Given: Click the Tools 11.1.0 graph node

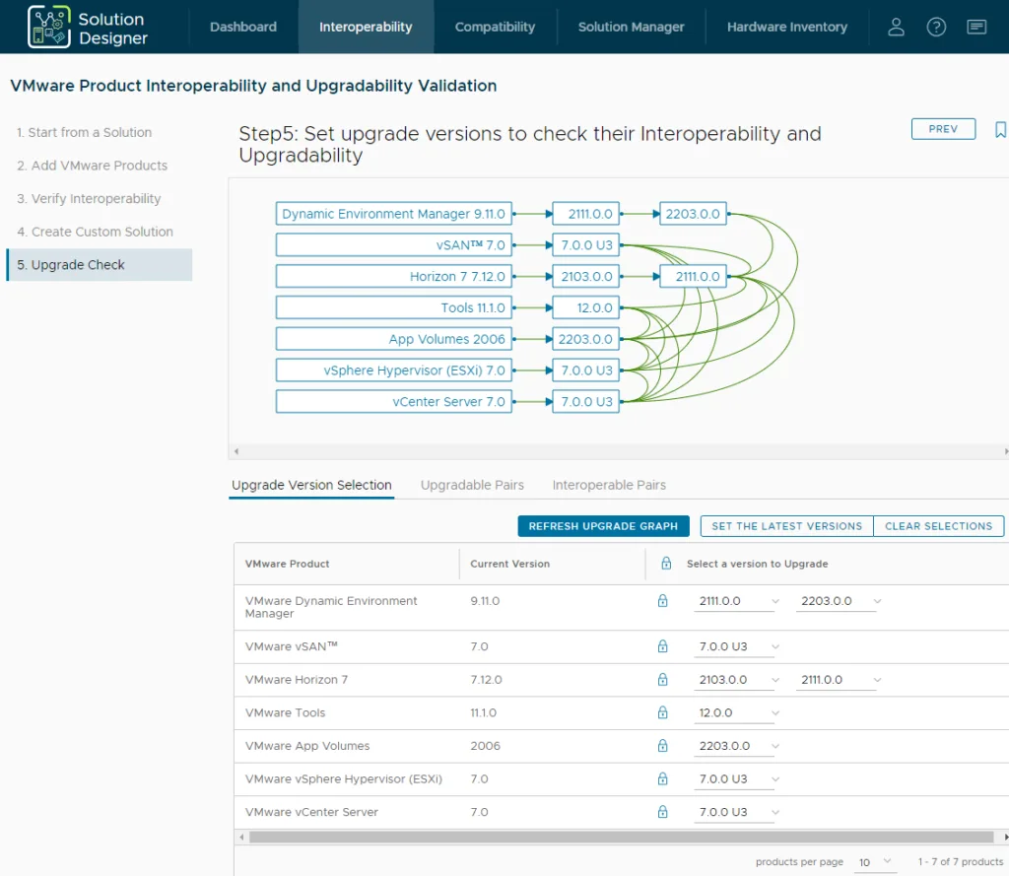Looking at the screenshot, I should (x=394, y=307).
